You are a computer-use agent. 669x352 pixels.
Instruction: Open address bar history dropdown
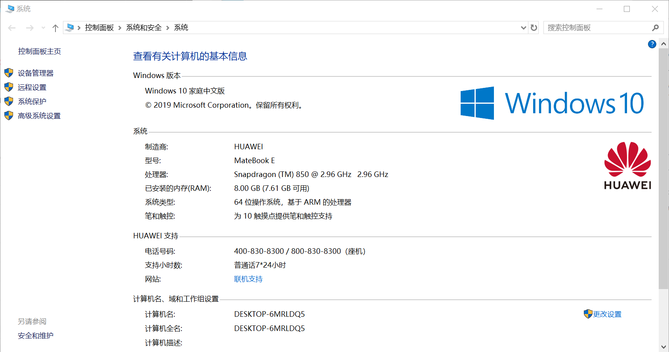click(x=523, y=28)
